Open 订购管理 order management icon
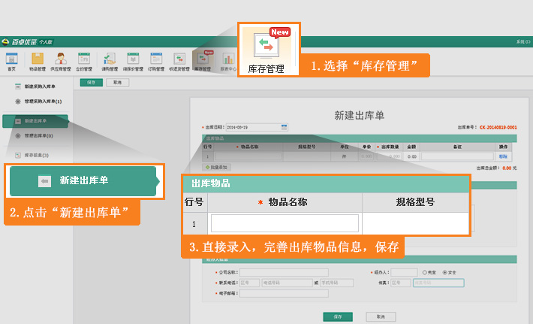Image resolution: width=533 pixels, height=324 pixels. (156, 60)
